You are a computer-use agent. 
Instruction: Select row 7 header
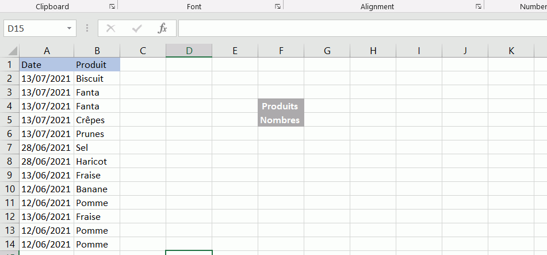(9, 148)
